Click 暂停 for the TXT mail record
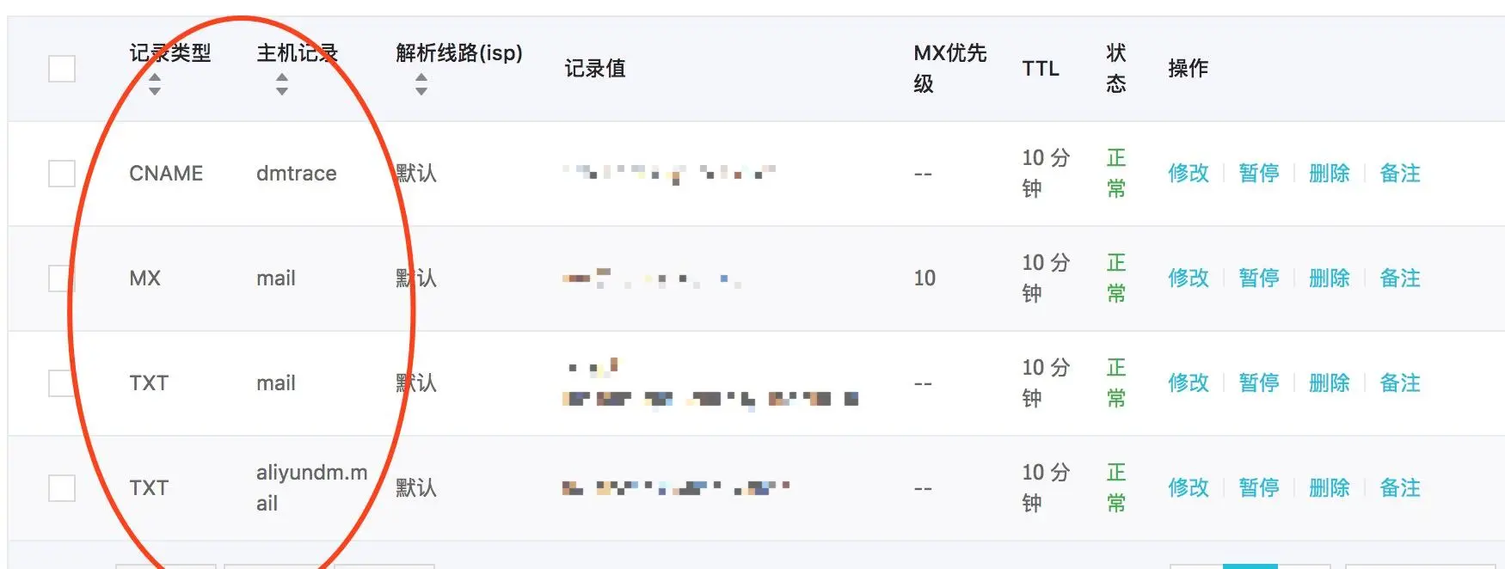The height and width of the screenshot is (569, 1505). pos(1259,383)
